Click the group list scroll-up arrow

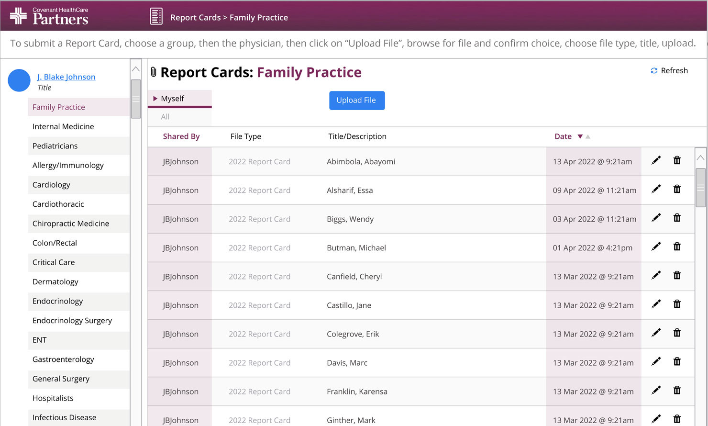pyautogui.click(x=136, y=69)
